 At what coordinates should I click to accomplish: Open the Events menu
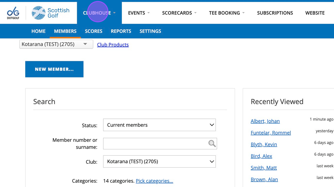pos(139,13)
